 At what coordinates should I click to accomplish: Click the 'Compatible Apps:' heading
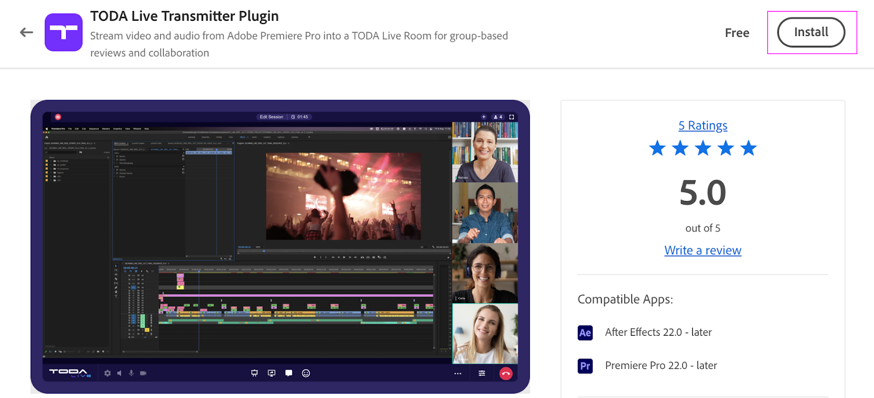click(x=625, y=299)
